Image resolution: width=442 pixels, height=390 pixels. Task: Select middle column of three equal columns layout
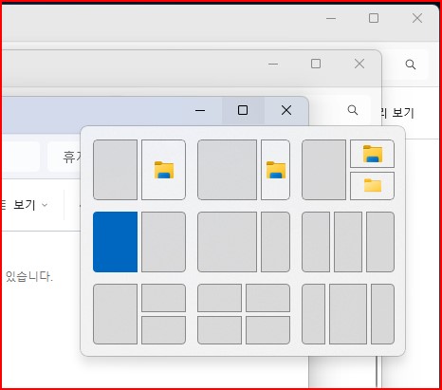pos(348,242)
